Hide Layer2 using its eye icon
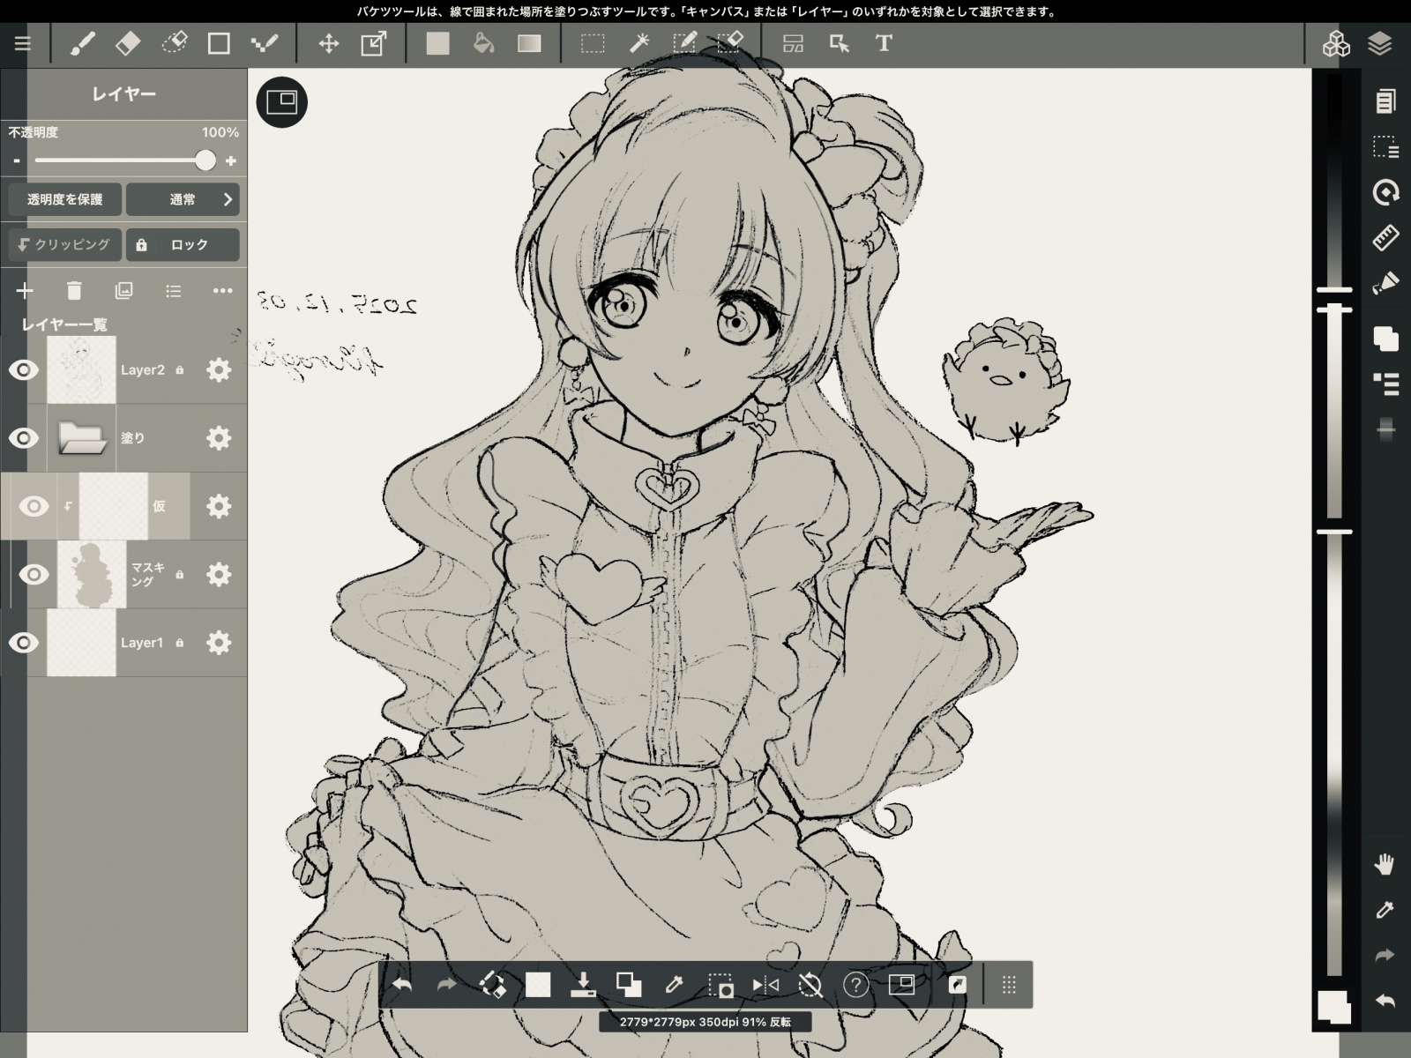1411x1058 pixels. coord(24,370)
